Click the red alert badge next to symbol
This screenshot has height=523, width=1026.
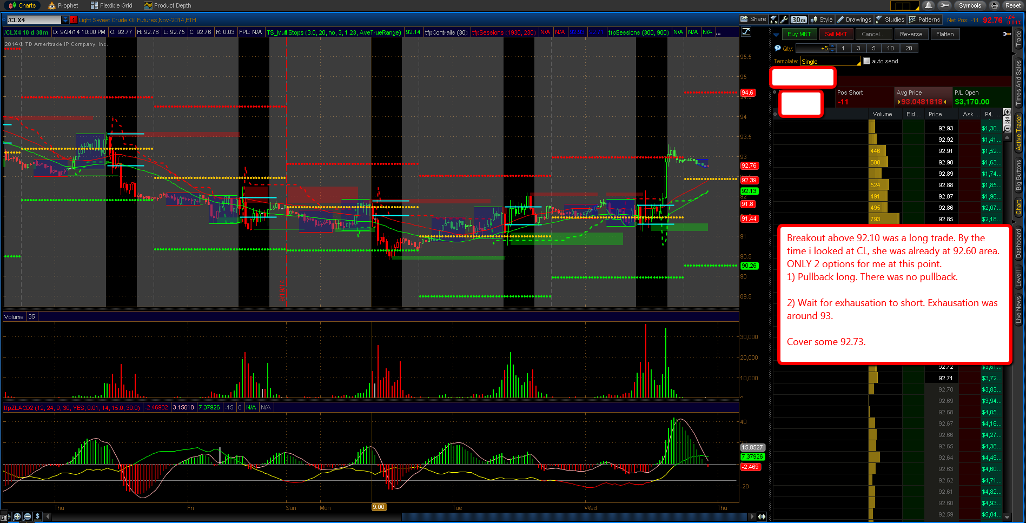coord(74,20)
